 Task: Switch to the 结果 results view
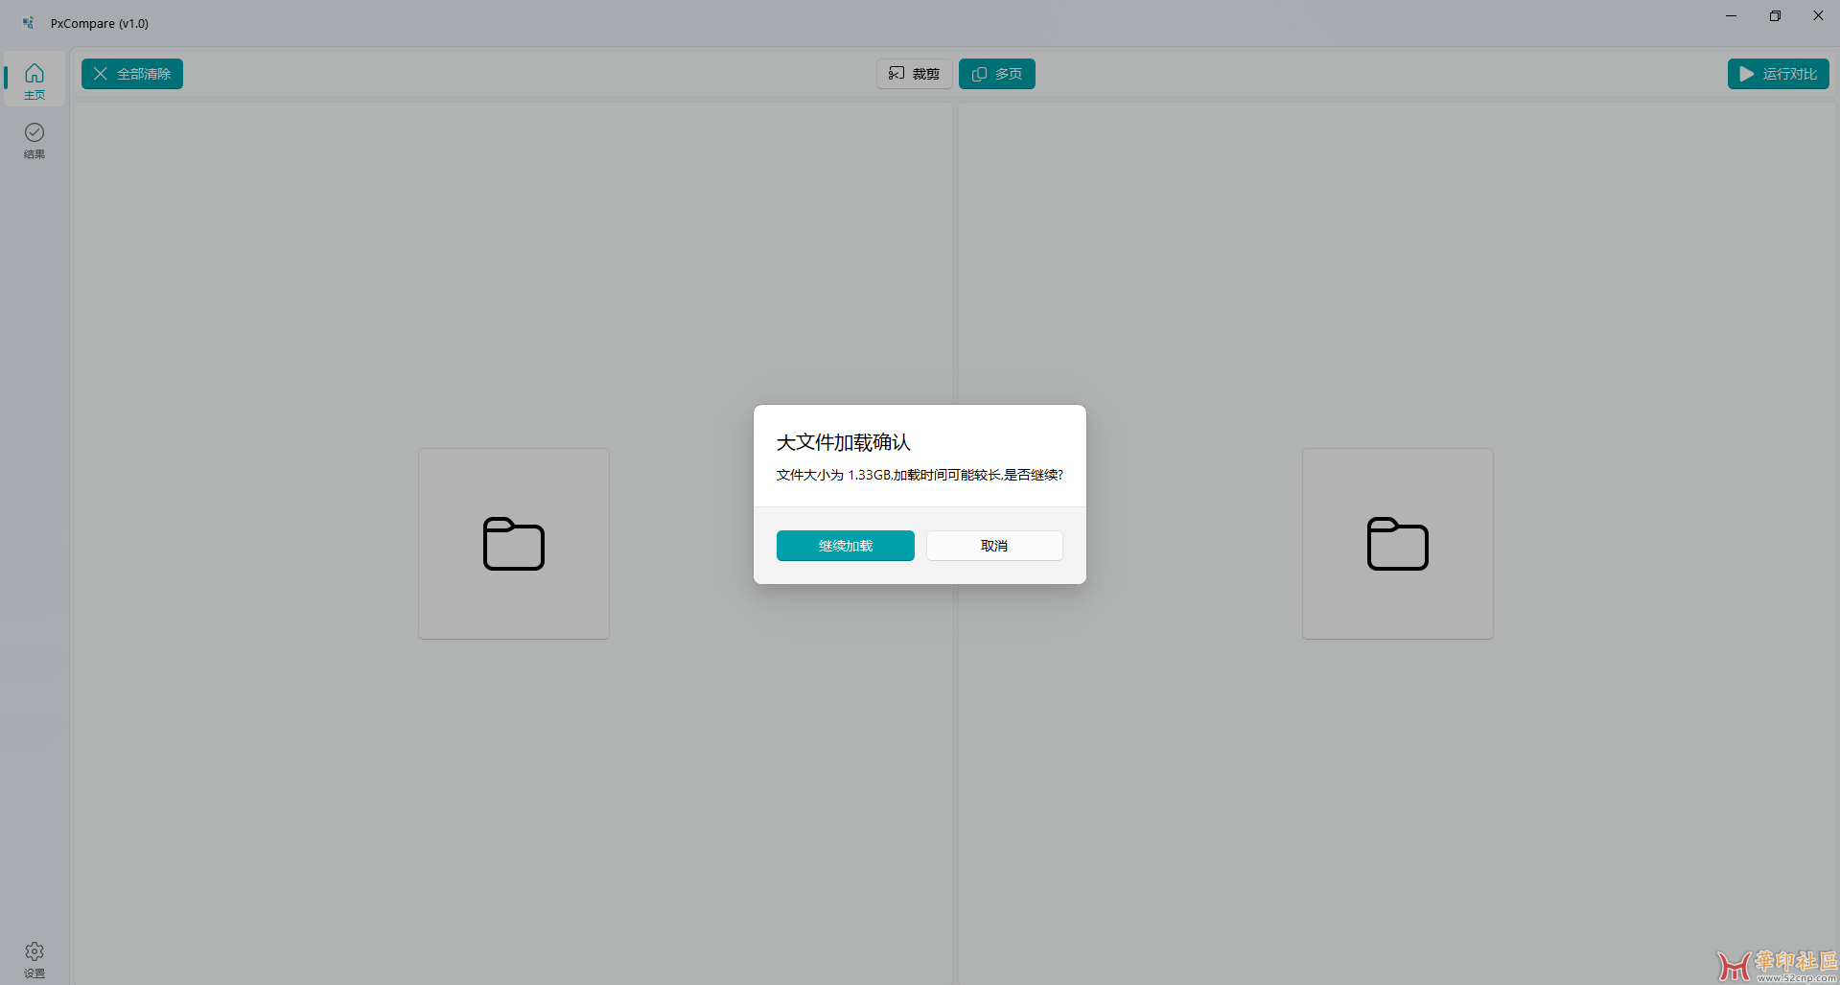click(x=35, y=139)
